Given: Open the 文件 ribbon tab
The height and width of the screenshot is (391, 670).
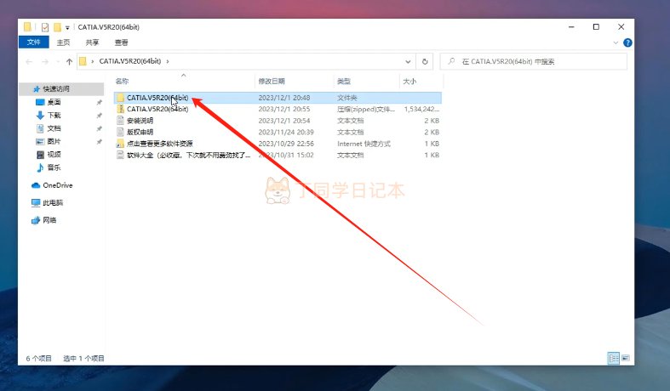Looking at the screenshot, I should point(34,42).
